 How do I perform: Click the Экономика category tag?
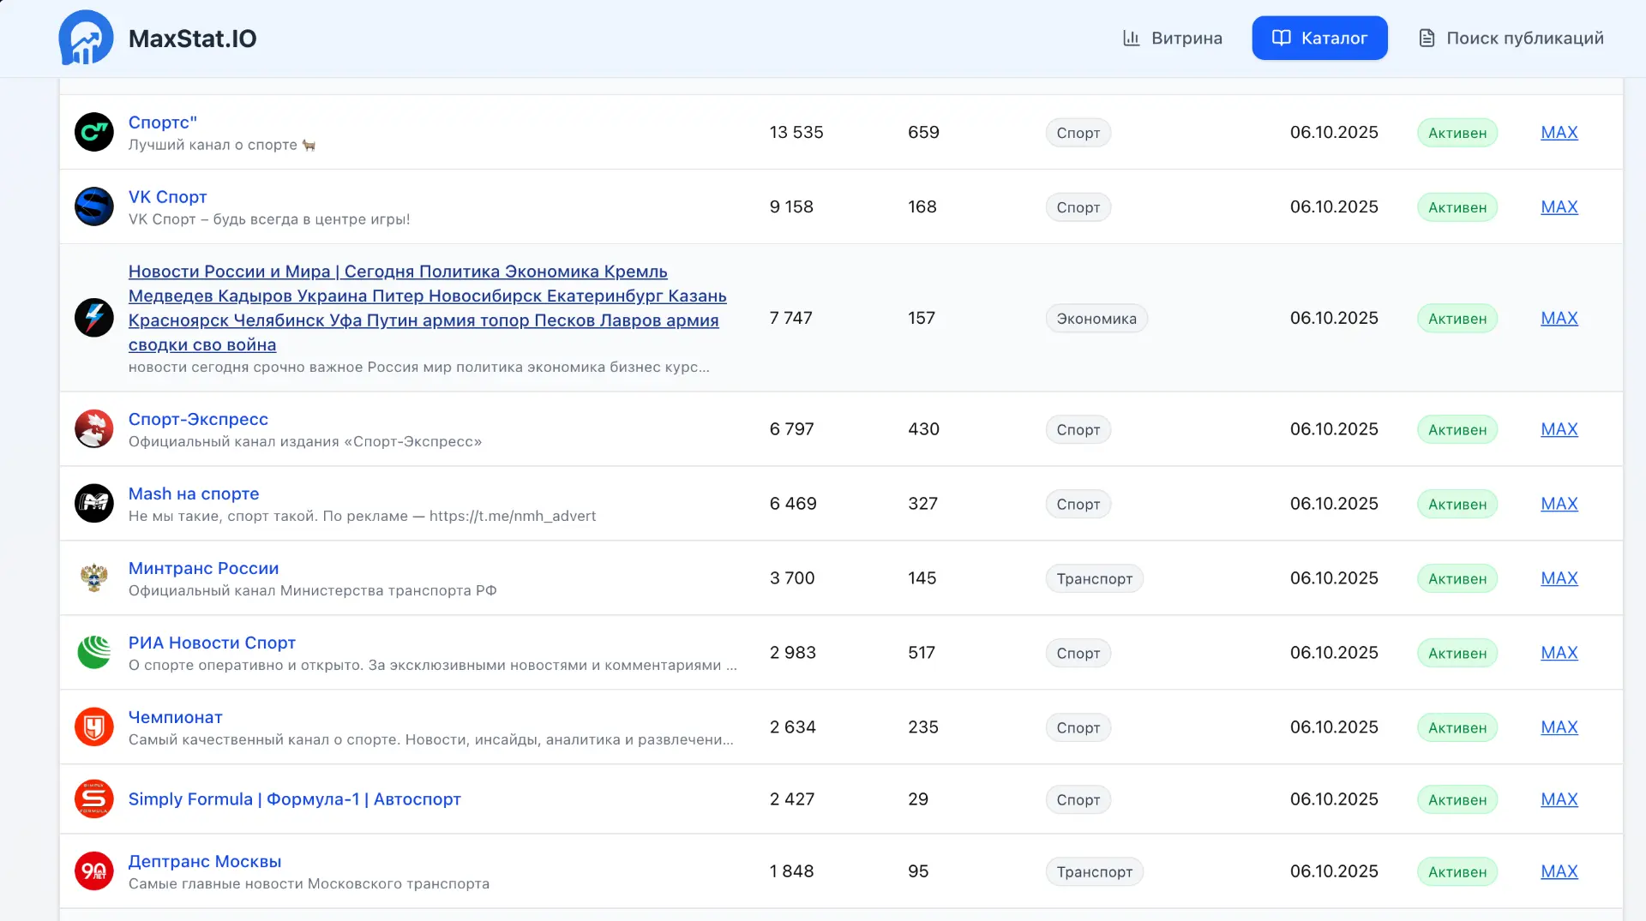pos(1096,319)
